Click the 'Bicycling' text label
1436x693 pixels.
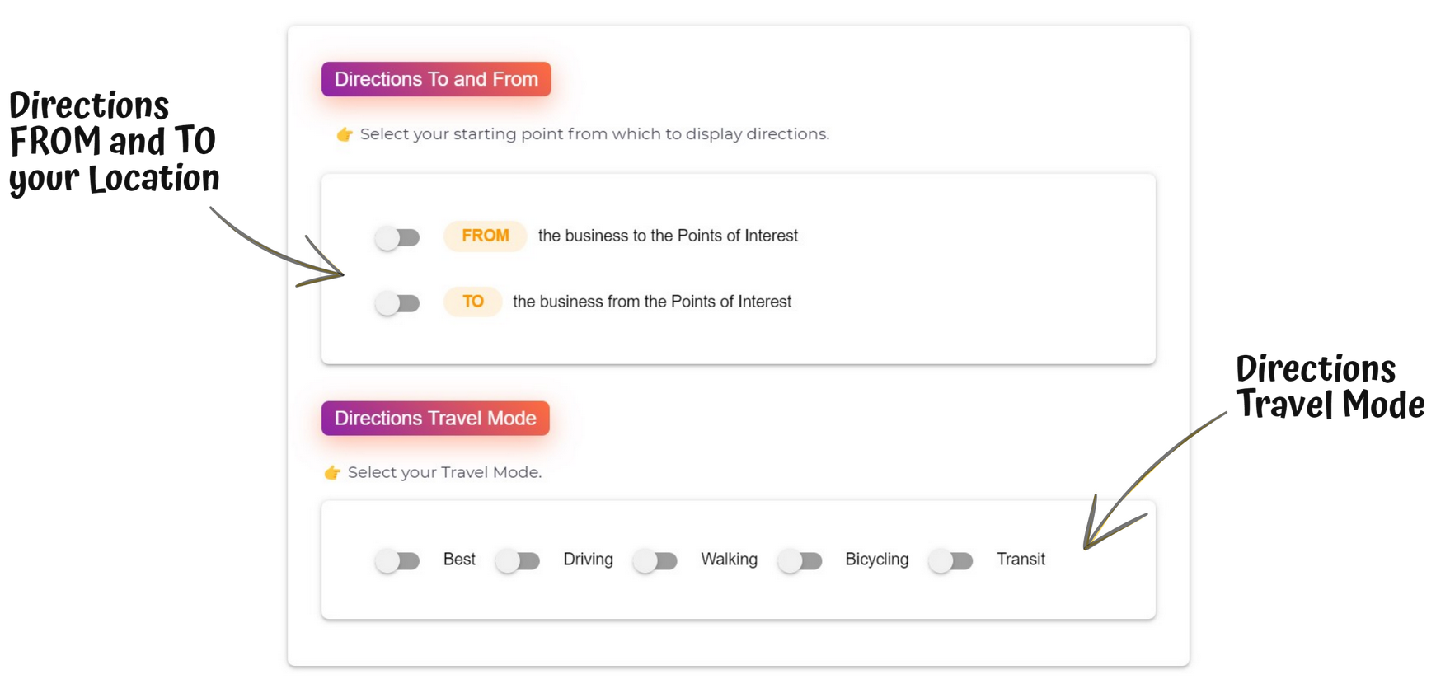point(877,560)
